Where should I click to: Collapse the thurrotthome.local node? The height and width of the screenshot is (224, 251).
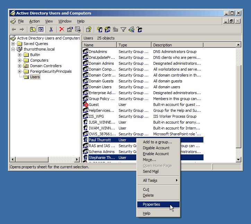coord(13,49)
